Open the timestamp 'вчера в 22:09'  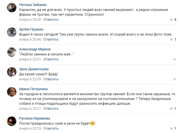click(x=30, y=79)
